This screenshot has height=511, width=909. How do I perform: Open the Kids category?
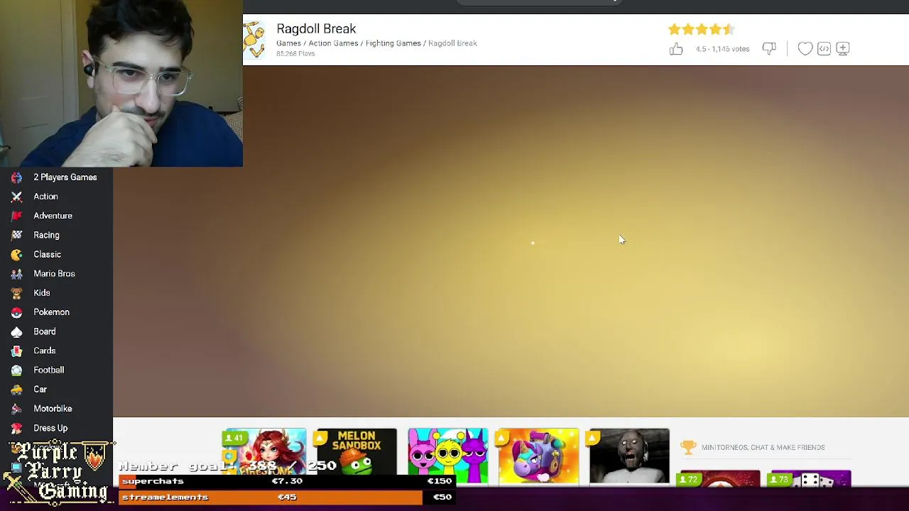tap(42, 293)
